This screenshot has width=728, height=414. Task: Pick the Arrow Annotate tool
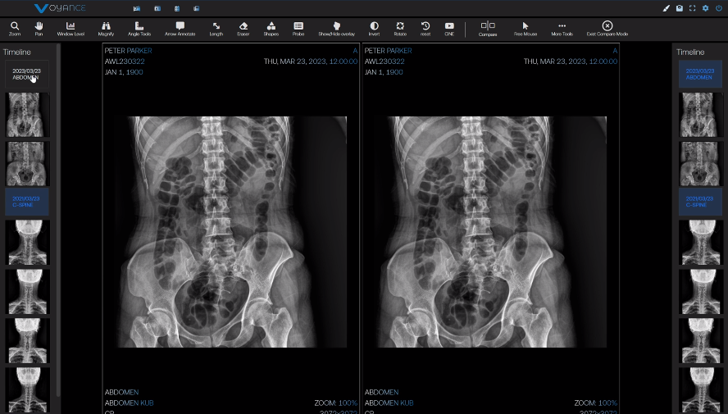tap(180, 29)
